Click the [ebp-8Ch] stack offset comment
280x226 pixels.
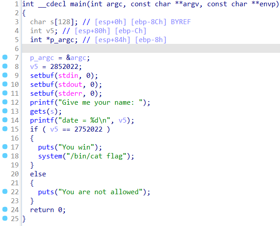(148, 22)
